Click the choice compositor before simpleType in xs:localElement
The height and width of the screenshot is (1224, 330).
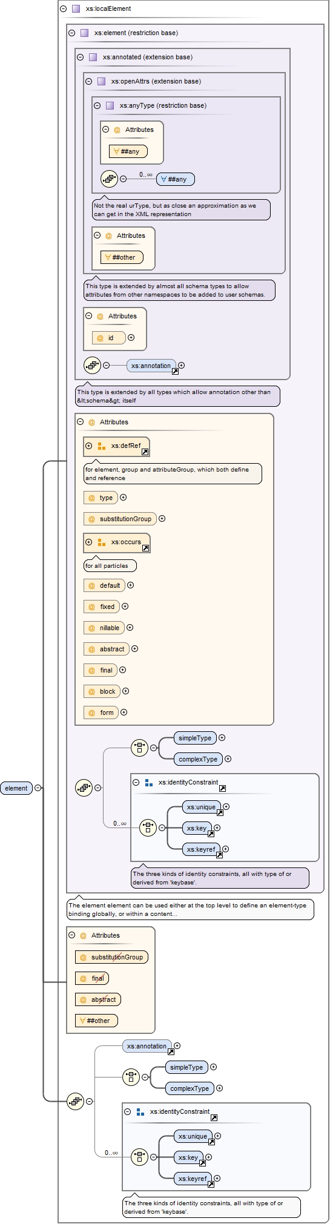[139, 748]
